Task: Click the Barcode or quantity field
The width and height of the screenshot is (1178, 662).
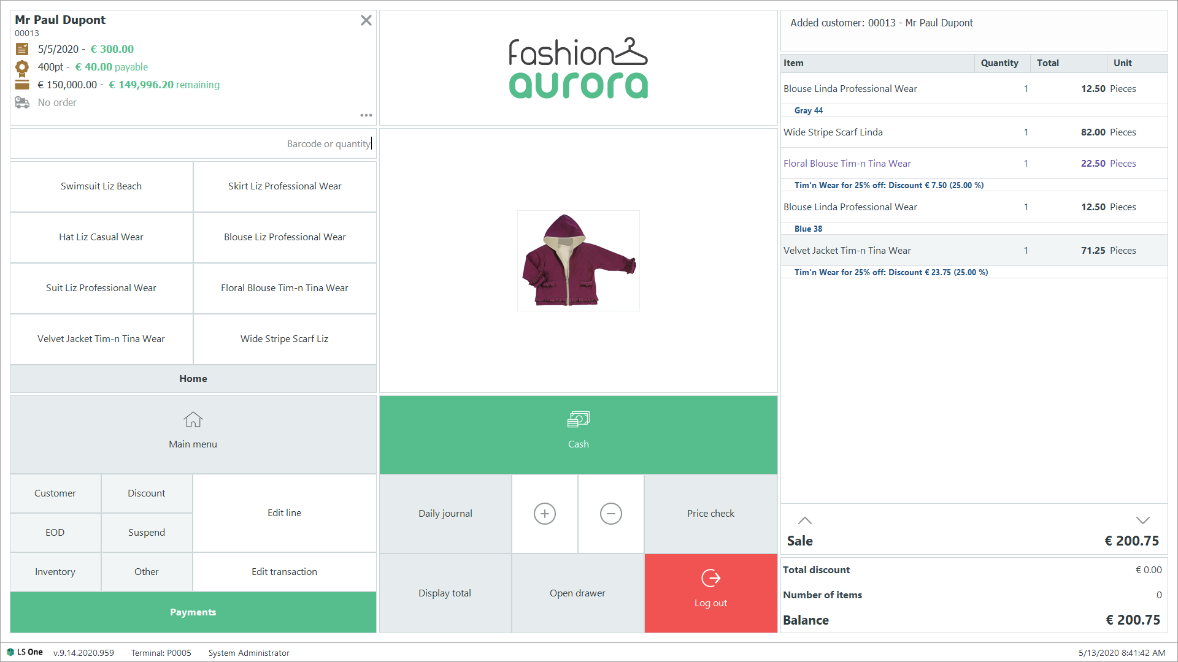Action: pos(193,143)
